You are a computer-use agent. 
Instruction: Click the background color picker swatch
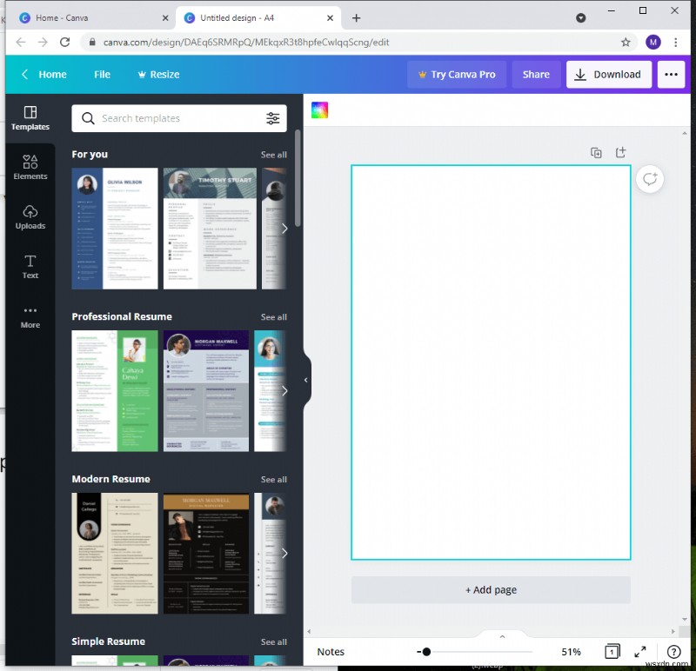319,110
